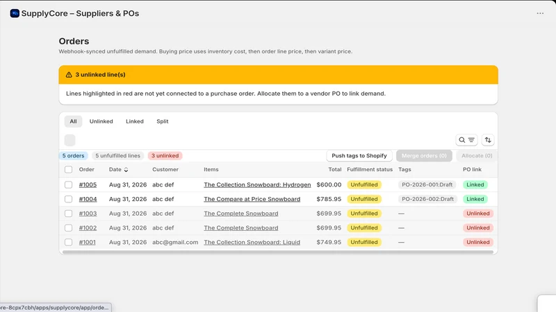Click the Unlinked badge for order #1003
This screenshot has width=556, height=312.
point(478,214)
